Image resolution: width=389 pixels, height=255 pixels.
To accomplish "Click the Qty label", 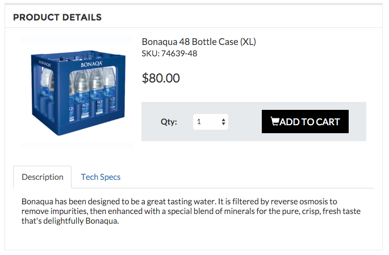I will click(x=169, y=122).
